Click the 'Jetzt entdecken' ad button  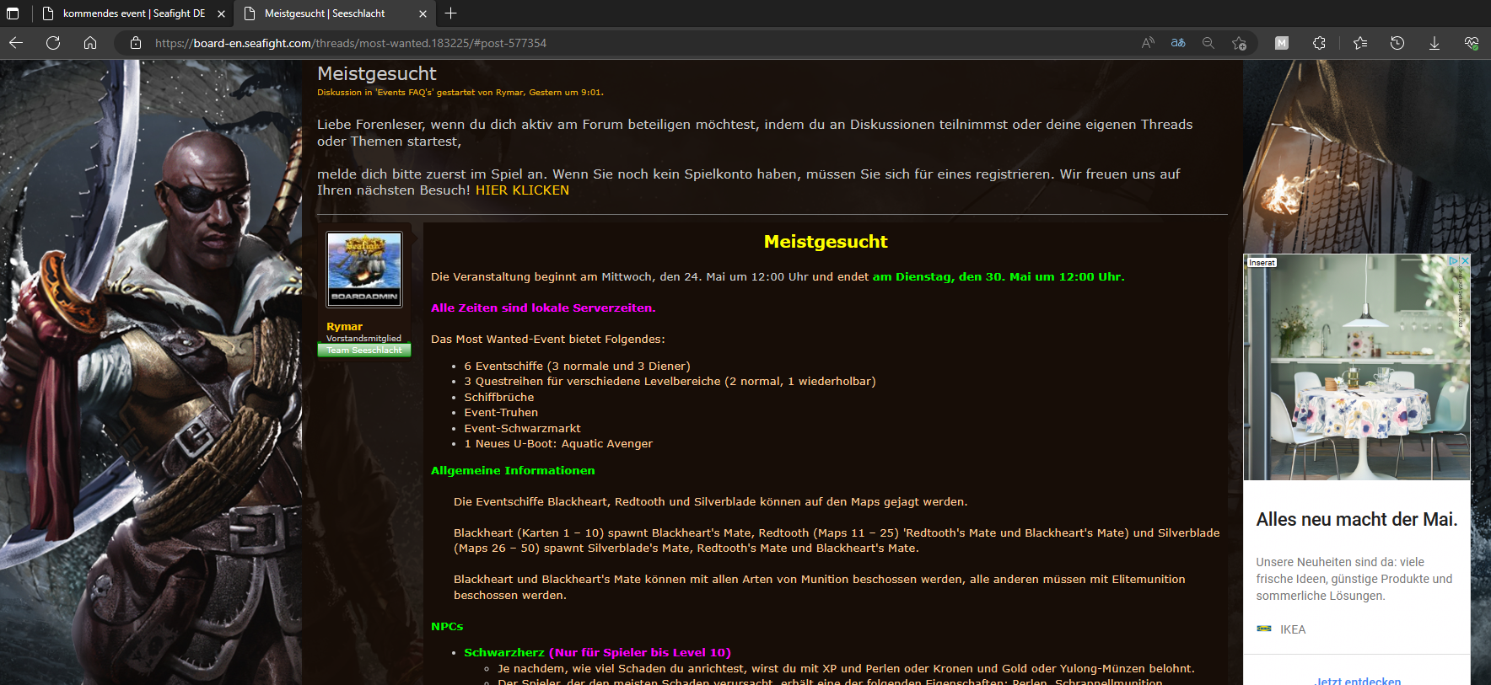1357,681
